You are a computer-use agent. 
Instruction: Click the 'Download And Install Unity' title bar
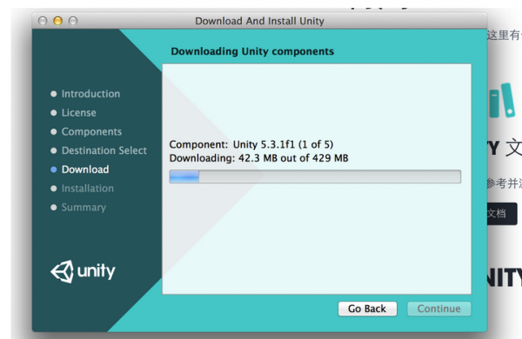[x=259, y=21]
